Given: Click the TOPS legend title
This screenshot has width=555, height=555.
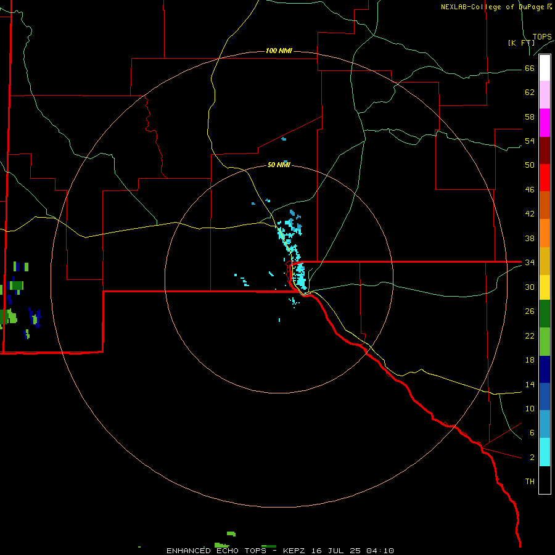Looking at the screenshot, I should tap(542, 37).
